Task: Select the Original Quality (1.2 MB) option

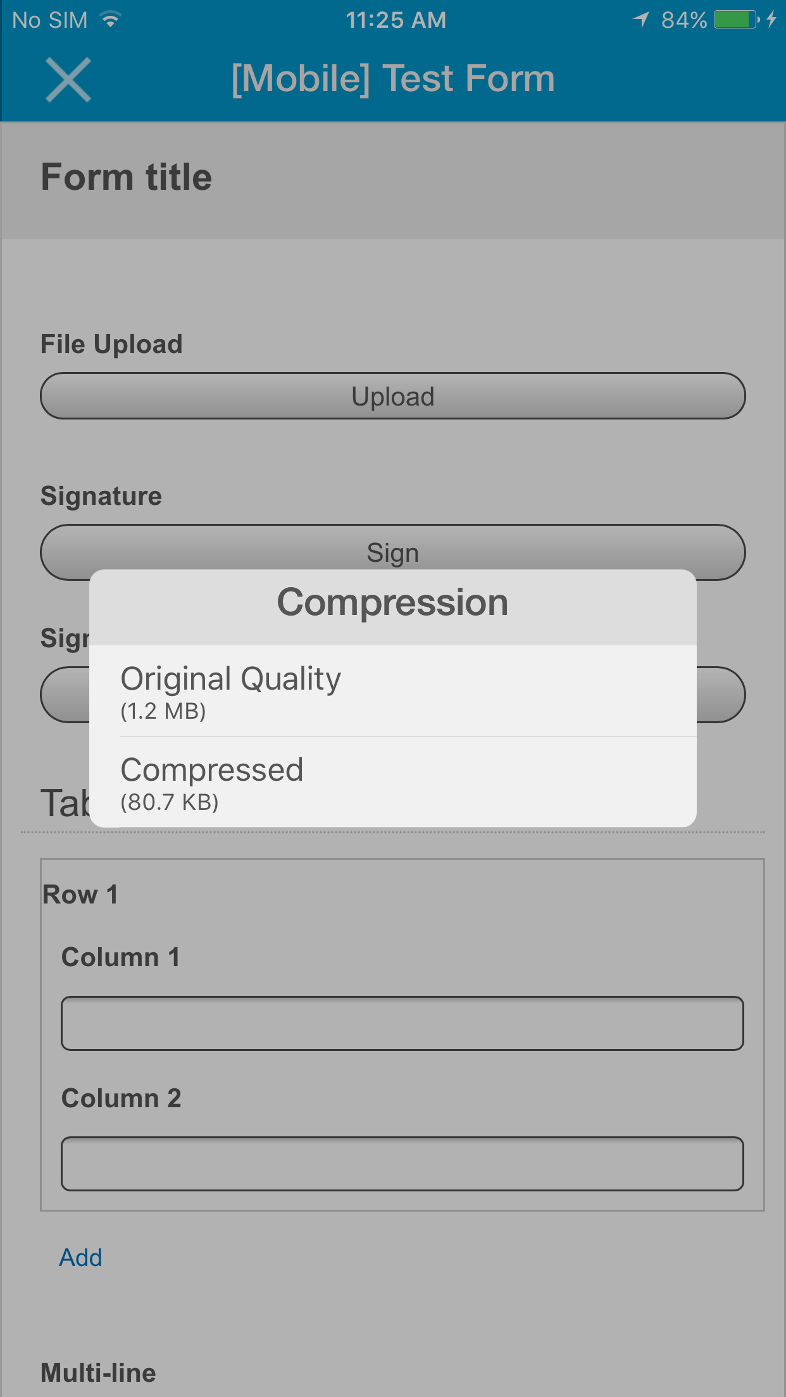Action: 392,691
